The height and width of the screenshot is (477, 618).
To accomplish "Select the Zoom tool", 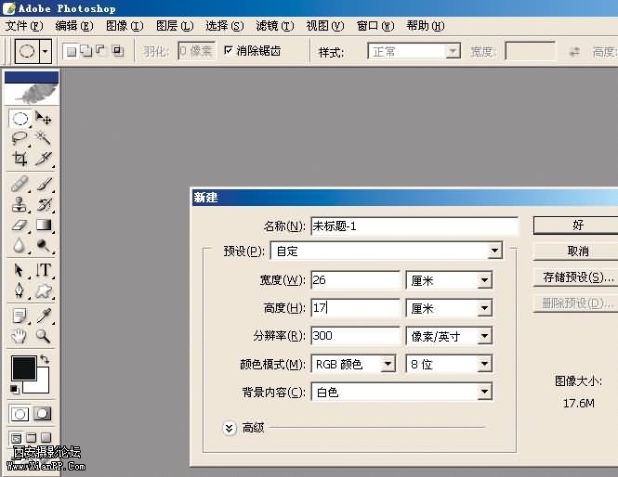I will pos(43,336).
